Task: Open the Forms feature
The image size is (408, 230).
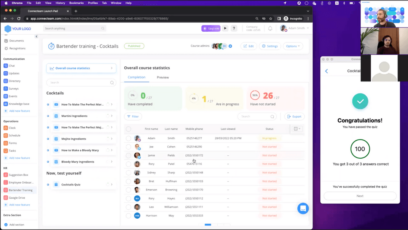Action: (13, 143)
